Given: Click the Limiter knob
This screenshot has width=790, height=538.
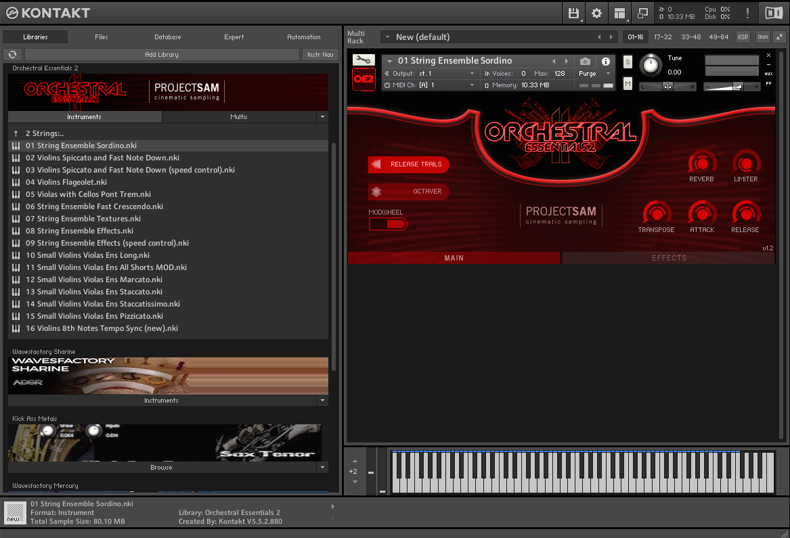Looking at the screenshot, I should coord(746,162).
